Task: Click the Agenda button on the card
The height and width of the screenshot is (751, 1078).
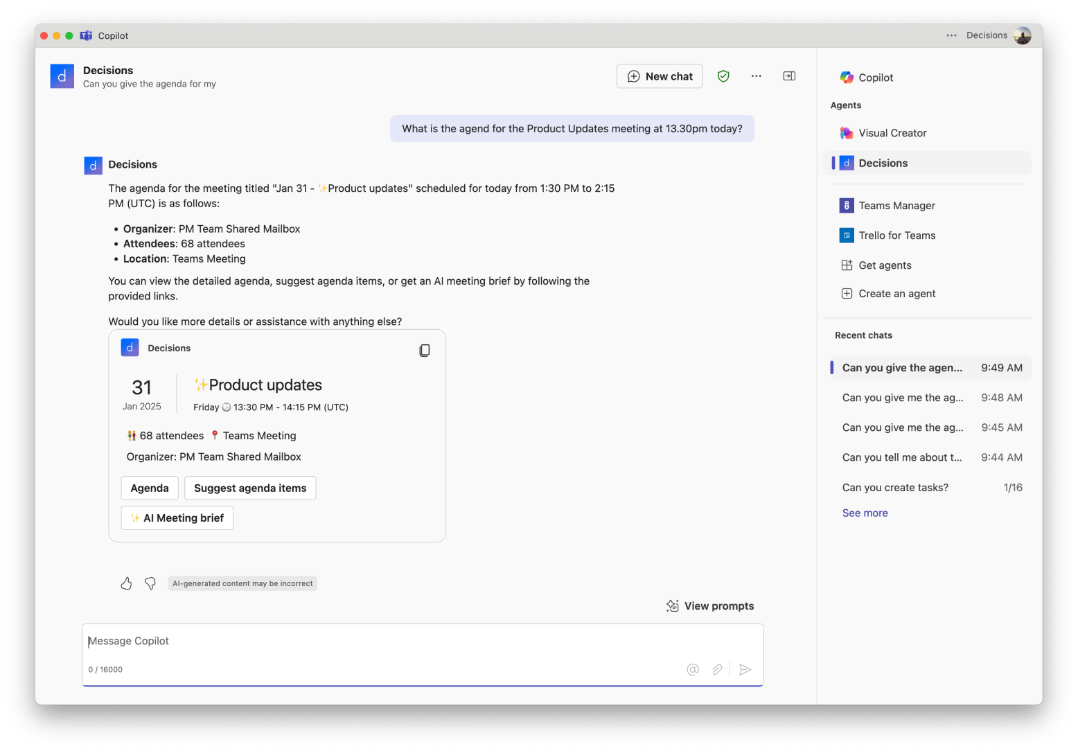Action: pyautogui.click(x=150, y=488)
